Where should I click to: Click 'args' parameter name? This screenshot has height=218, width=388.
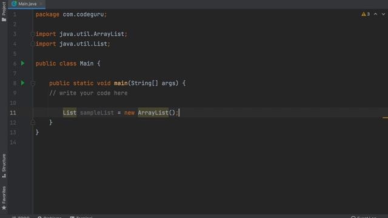coord(169,84)
